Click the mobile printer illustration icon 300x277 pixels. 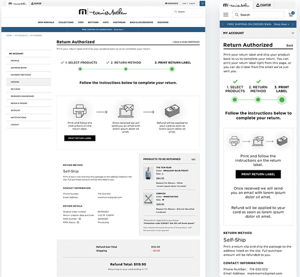point(234,141)
